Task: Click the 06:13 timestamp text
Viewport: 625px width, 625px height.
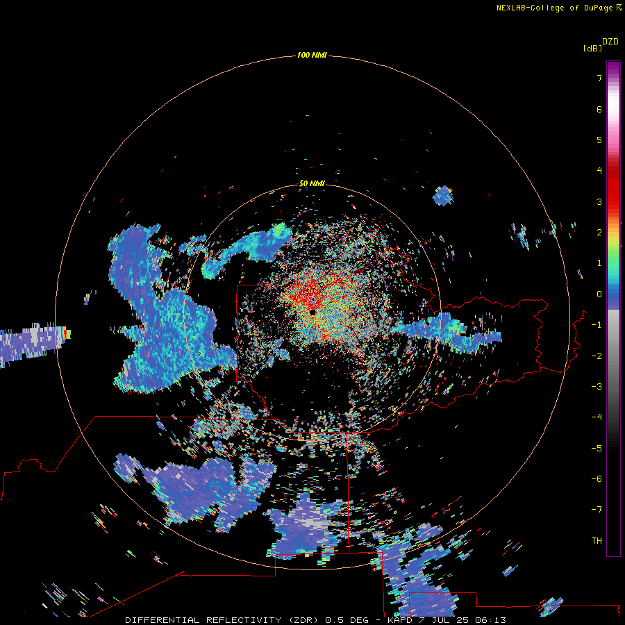Action: tap(491, 620)
